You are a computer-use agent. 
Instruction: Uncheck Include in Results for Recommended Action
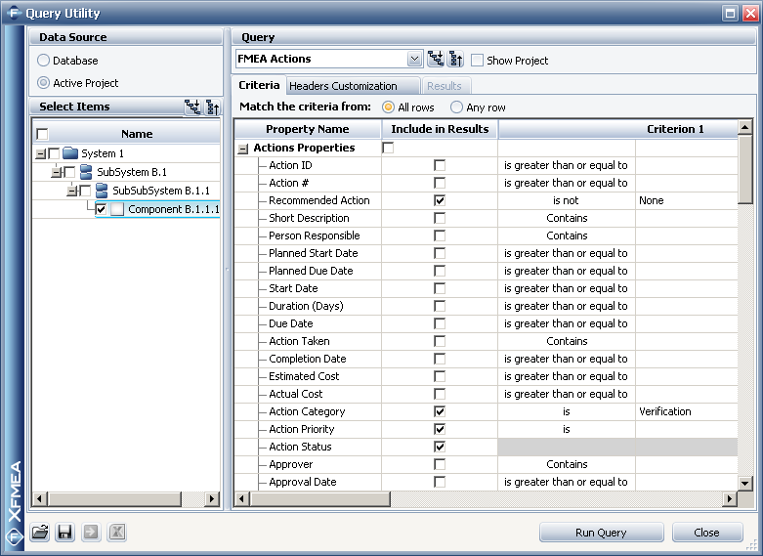point(440,200)
